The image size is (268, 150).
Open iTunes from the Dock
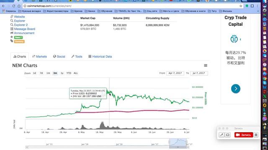[x=265, y=65]
